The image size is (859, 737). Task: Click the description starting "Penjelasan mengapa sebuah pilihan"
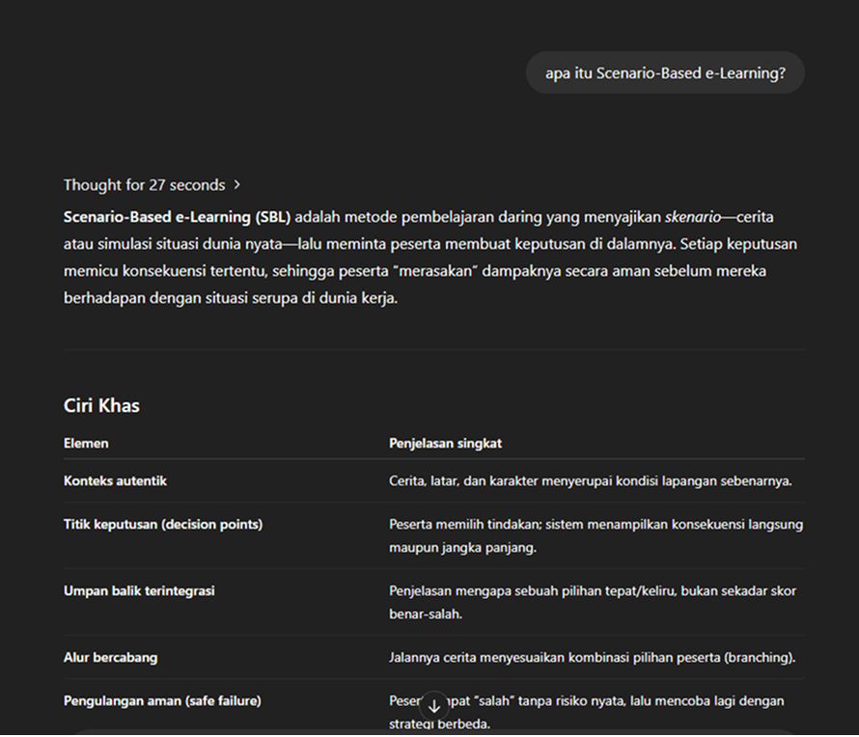tap(593, 590)
